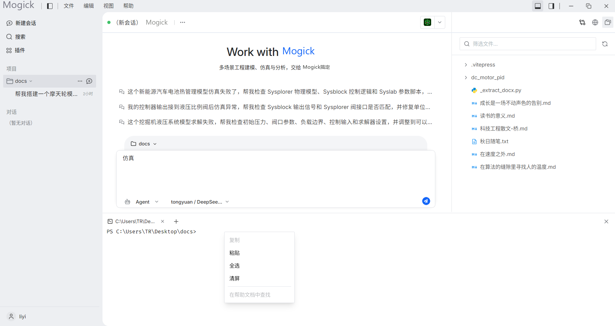Select the 液压比例阀 controller suggestion prompt
This screenshot has width=615, height=326.
(x=275, y=107)
